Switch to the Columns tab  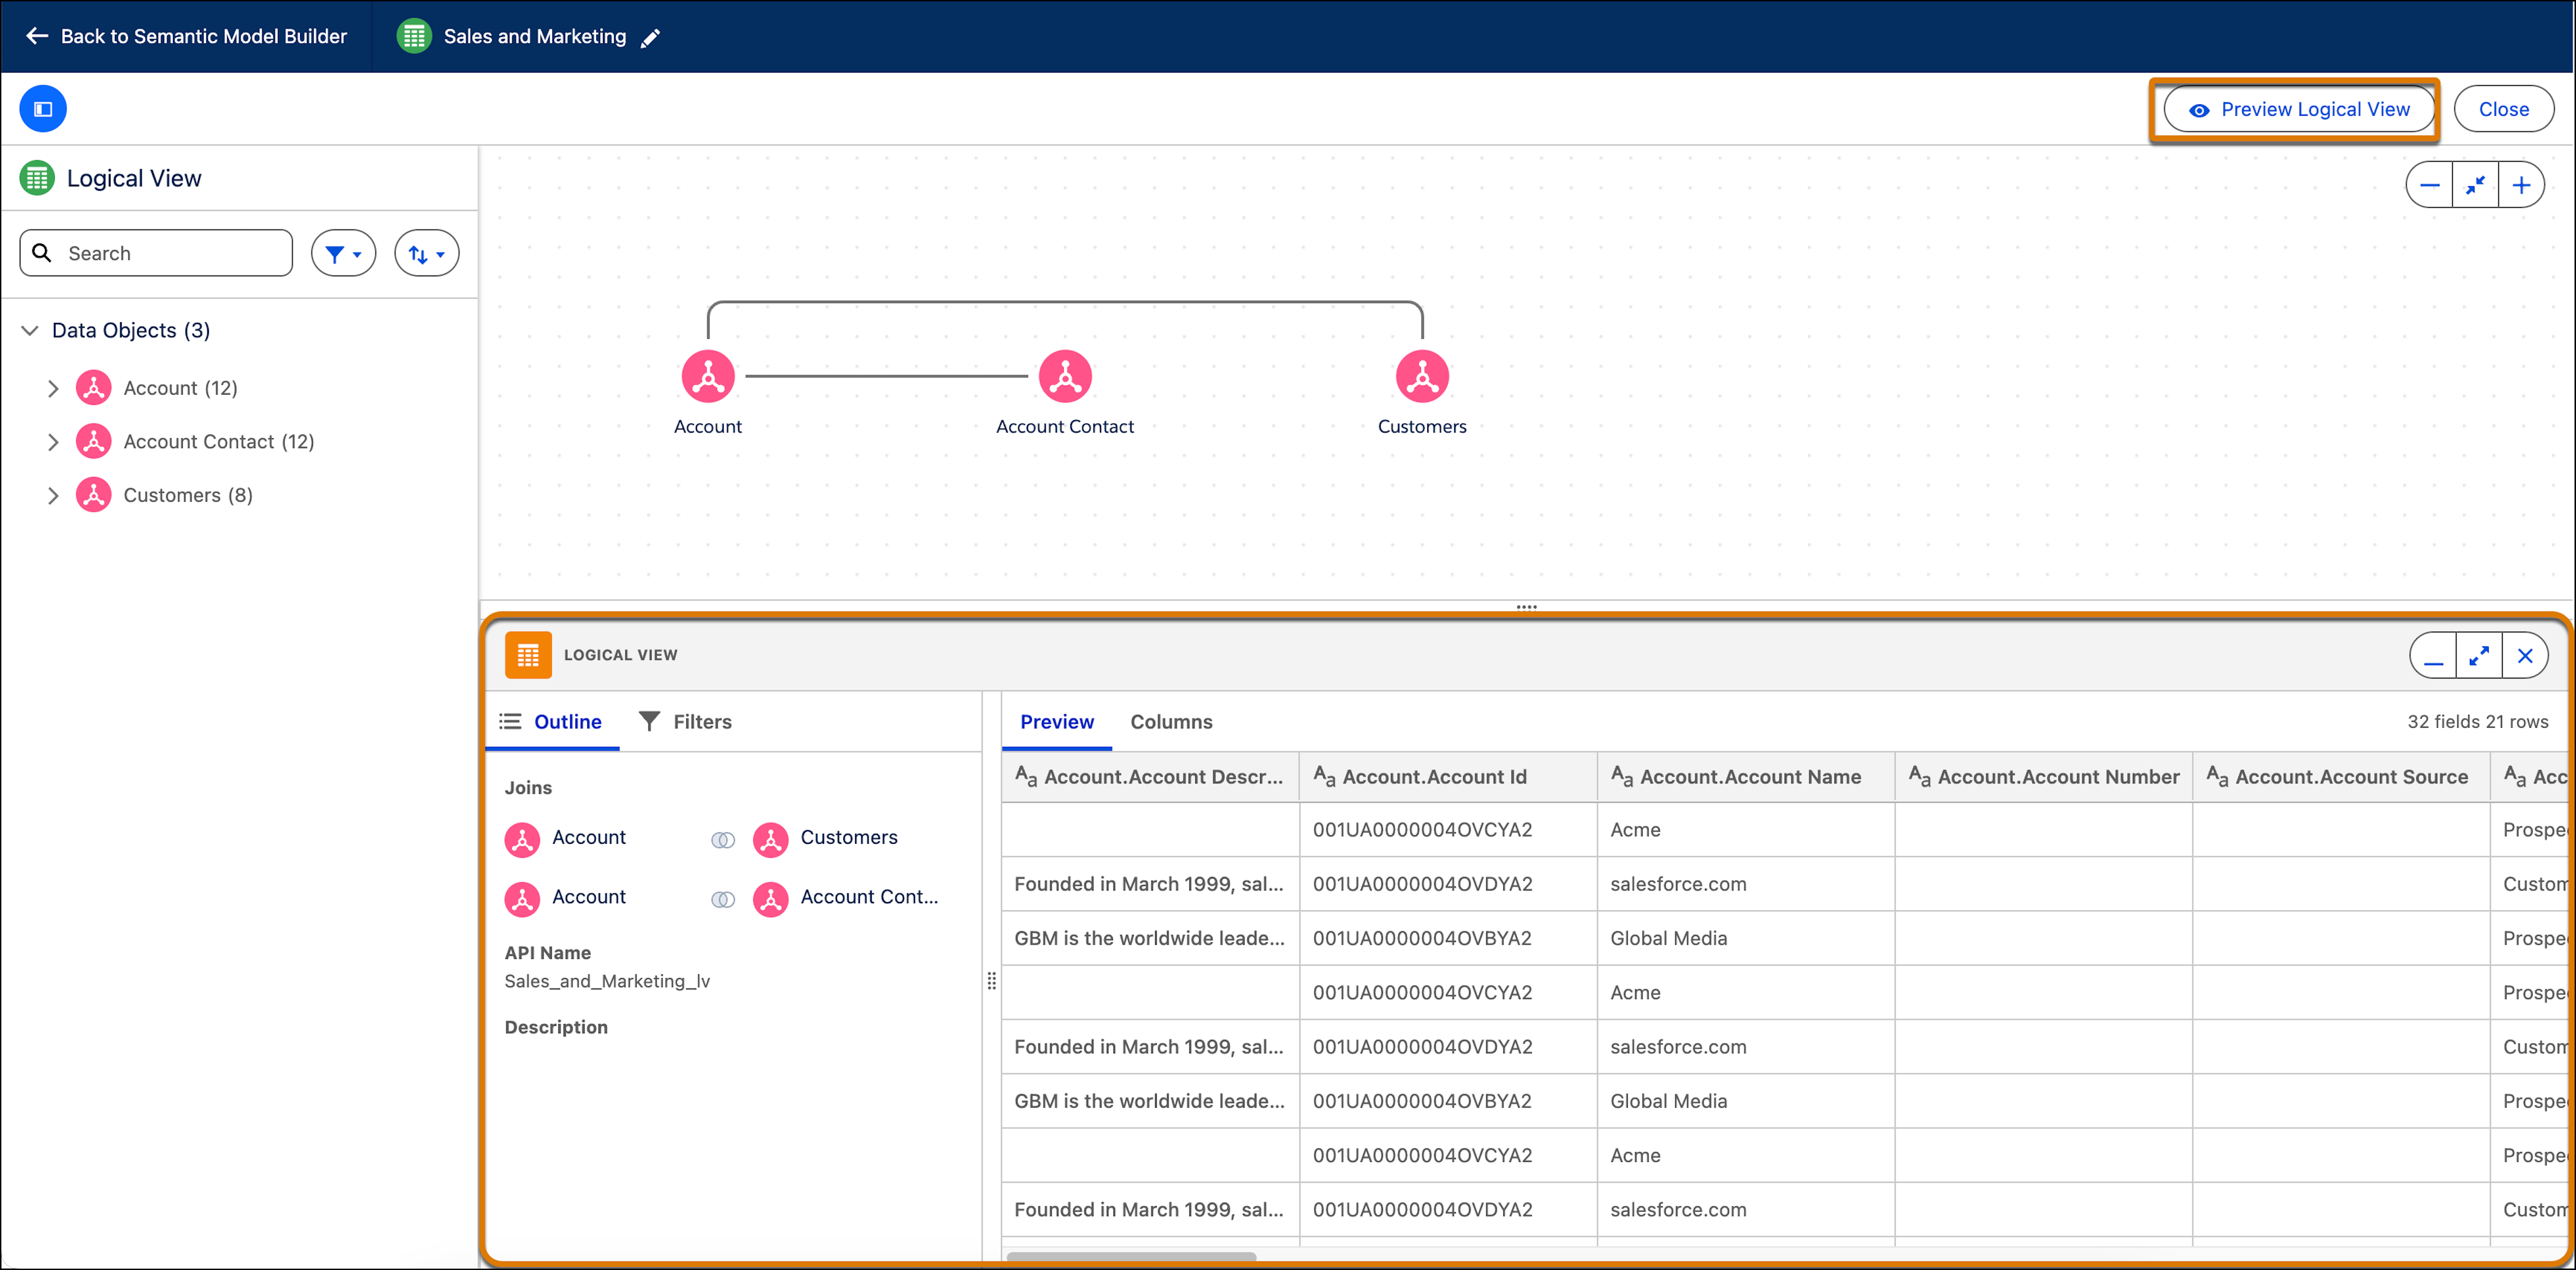(1171, 721)
